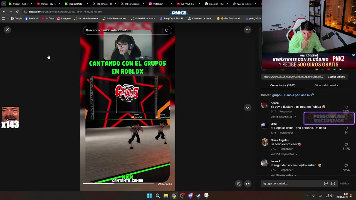356x200 pixels.
Task: Like Lude's comment with heart icon
Action: 346,128
